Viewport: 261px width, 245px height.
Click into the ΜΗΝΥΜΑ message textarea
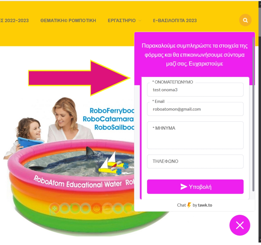(x=195, y=135)
